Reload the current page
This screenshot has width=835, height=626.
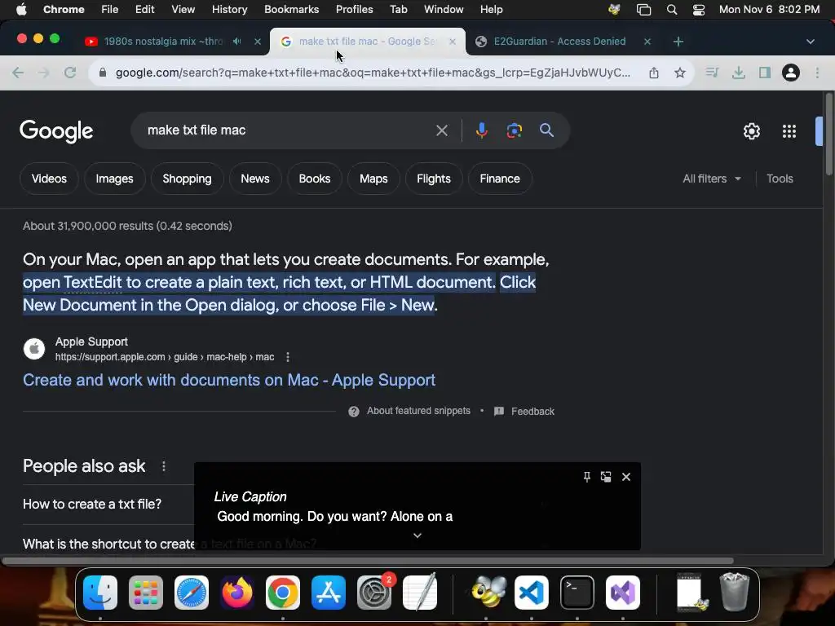click(x=70, y=73)
